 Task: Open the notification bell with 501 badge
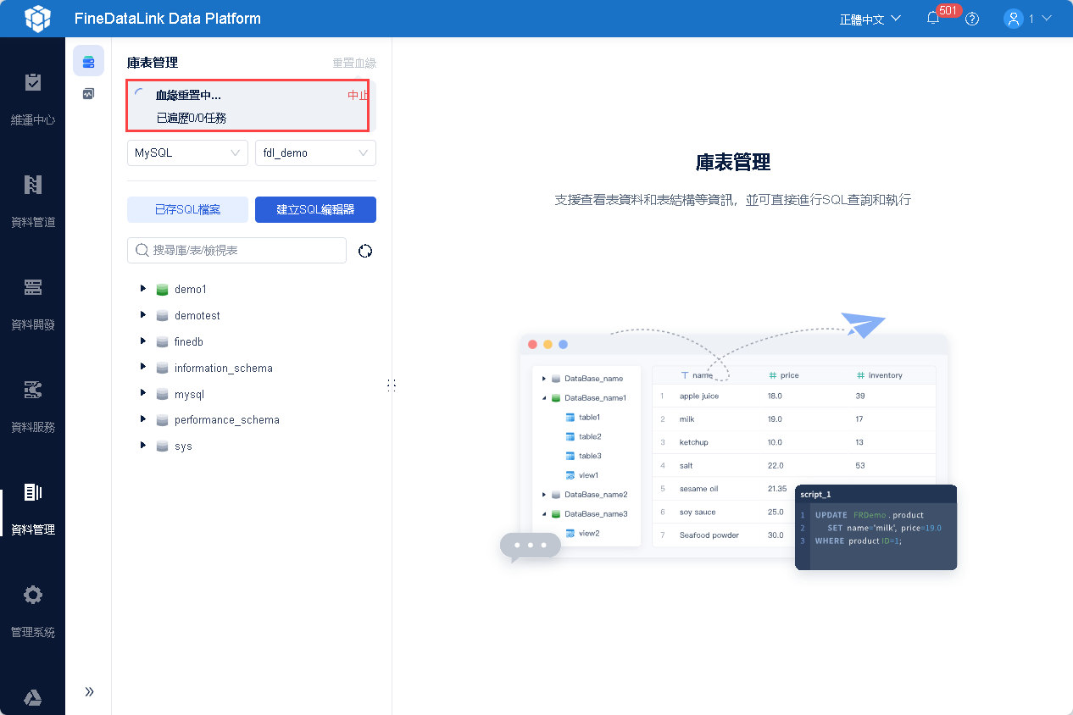coord(933,19)
